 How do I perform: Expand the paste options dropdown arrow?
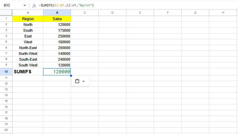pos(83,81)
